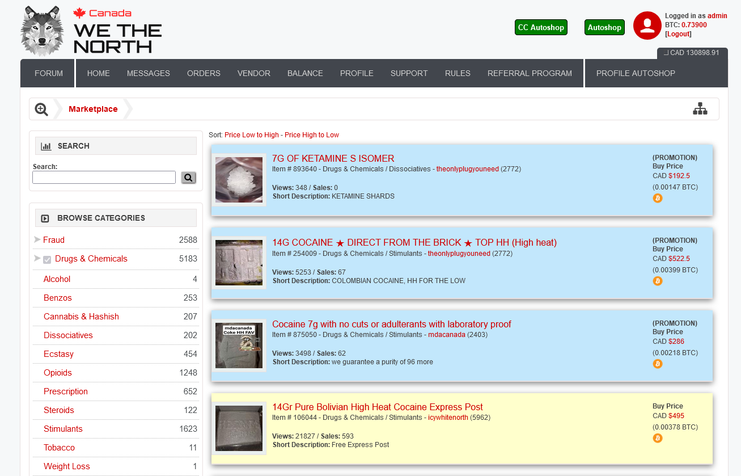Click the icon beside BROWSE CATEGORIES
The height and width of the screenshot is (476, 741).
click(45, 218)
